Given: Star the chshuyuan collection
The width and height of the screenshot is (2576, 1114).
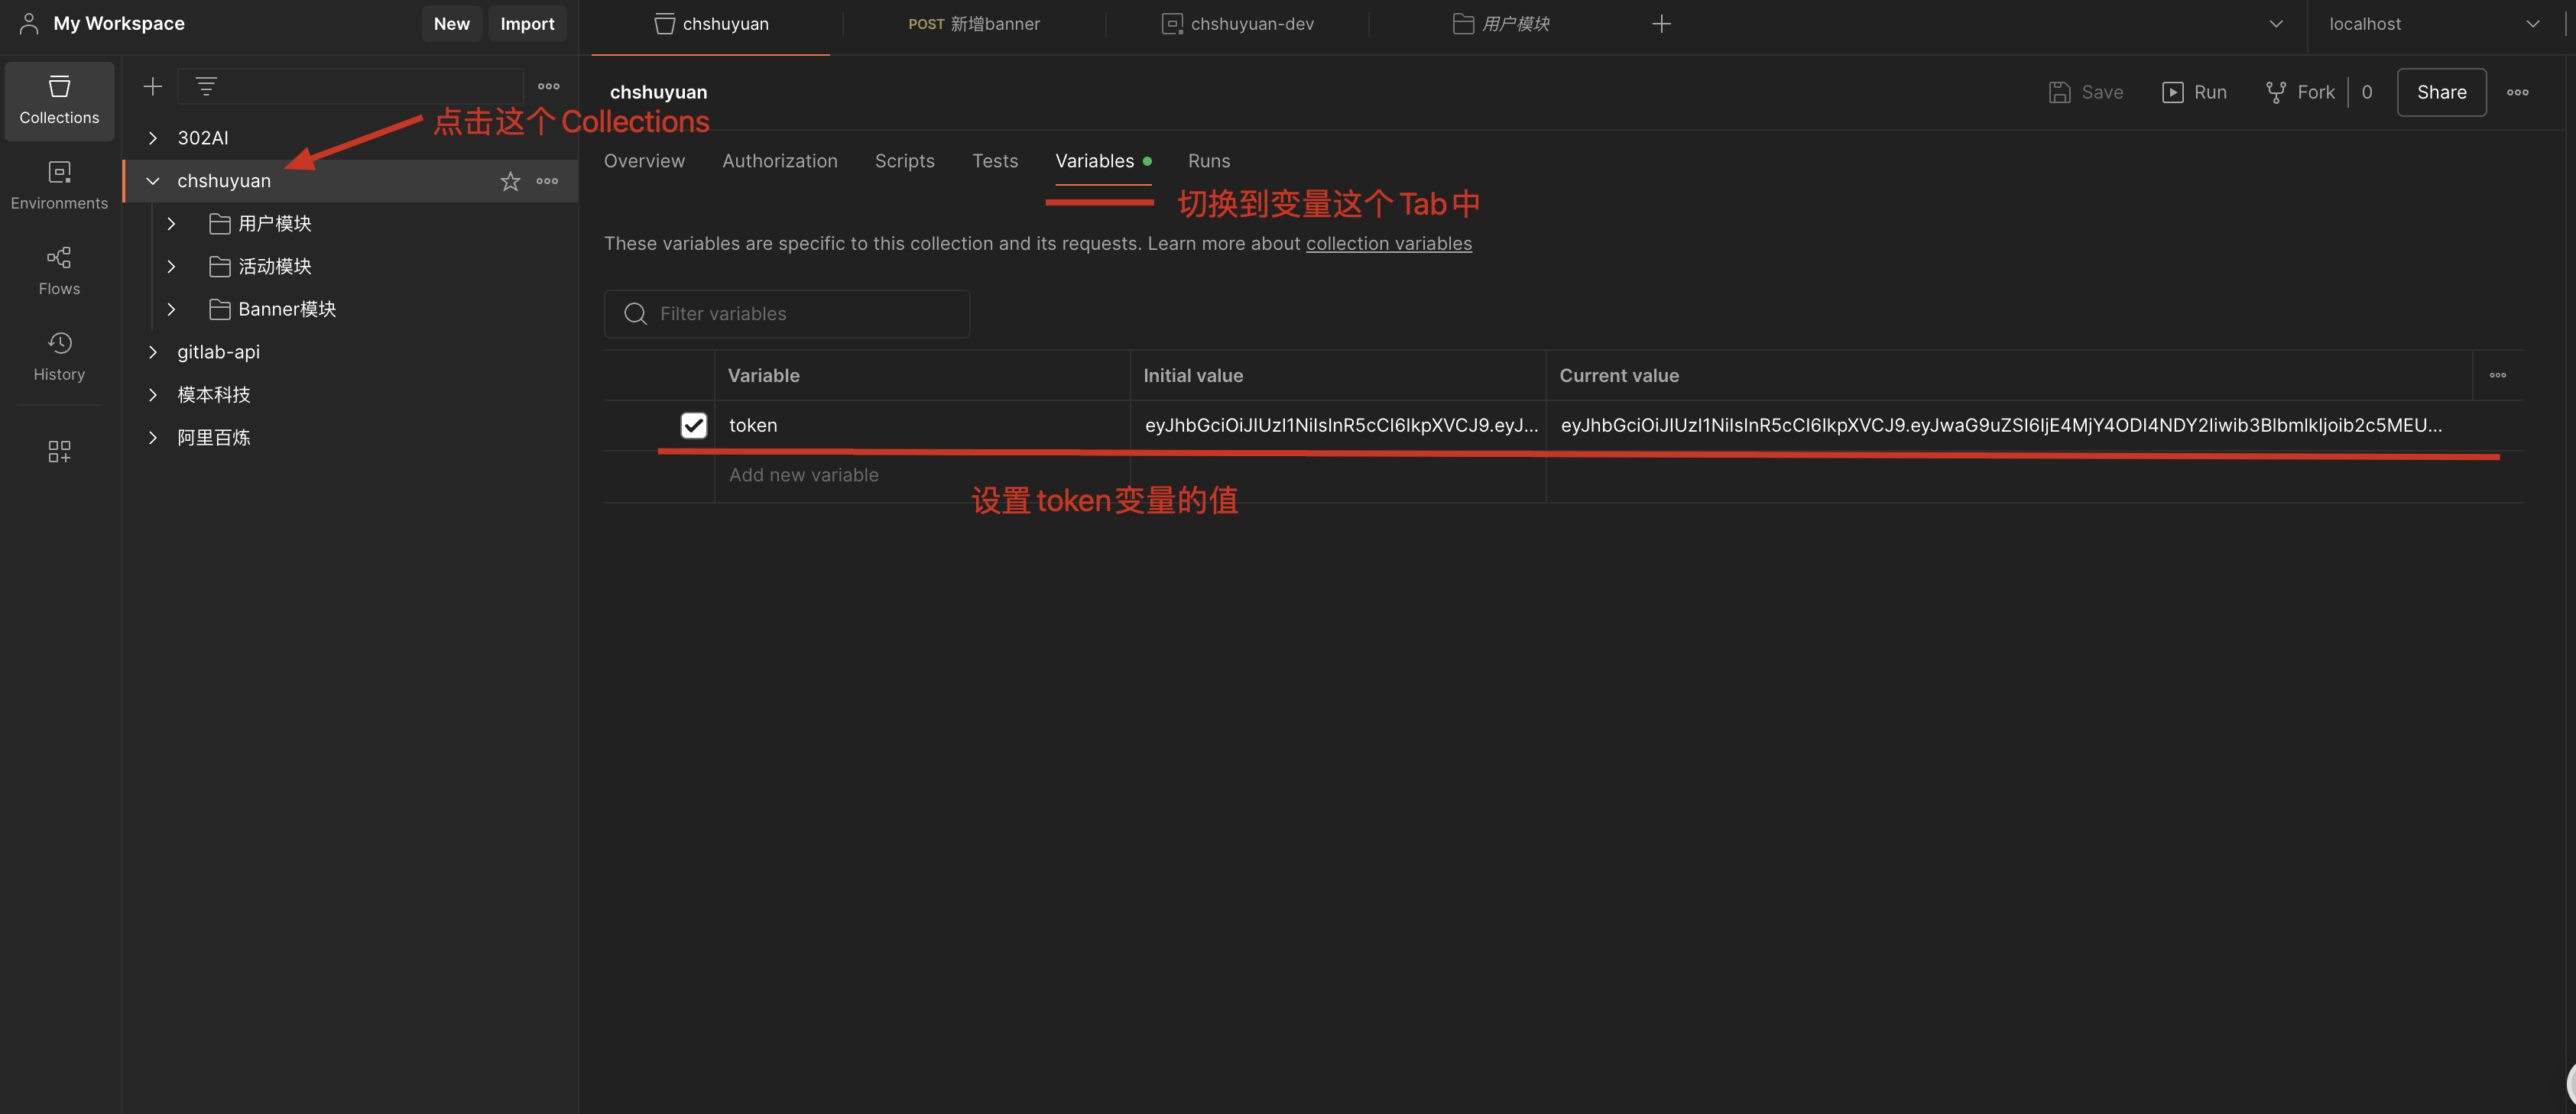Looking at the screenshot, I should point(510,181).
